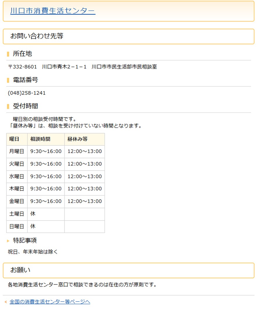
Task: Click the address text starting with 〒332-8601
Action: (x=82, y=67)
